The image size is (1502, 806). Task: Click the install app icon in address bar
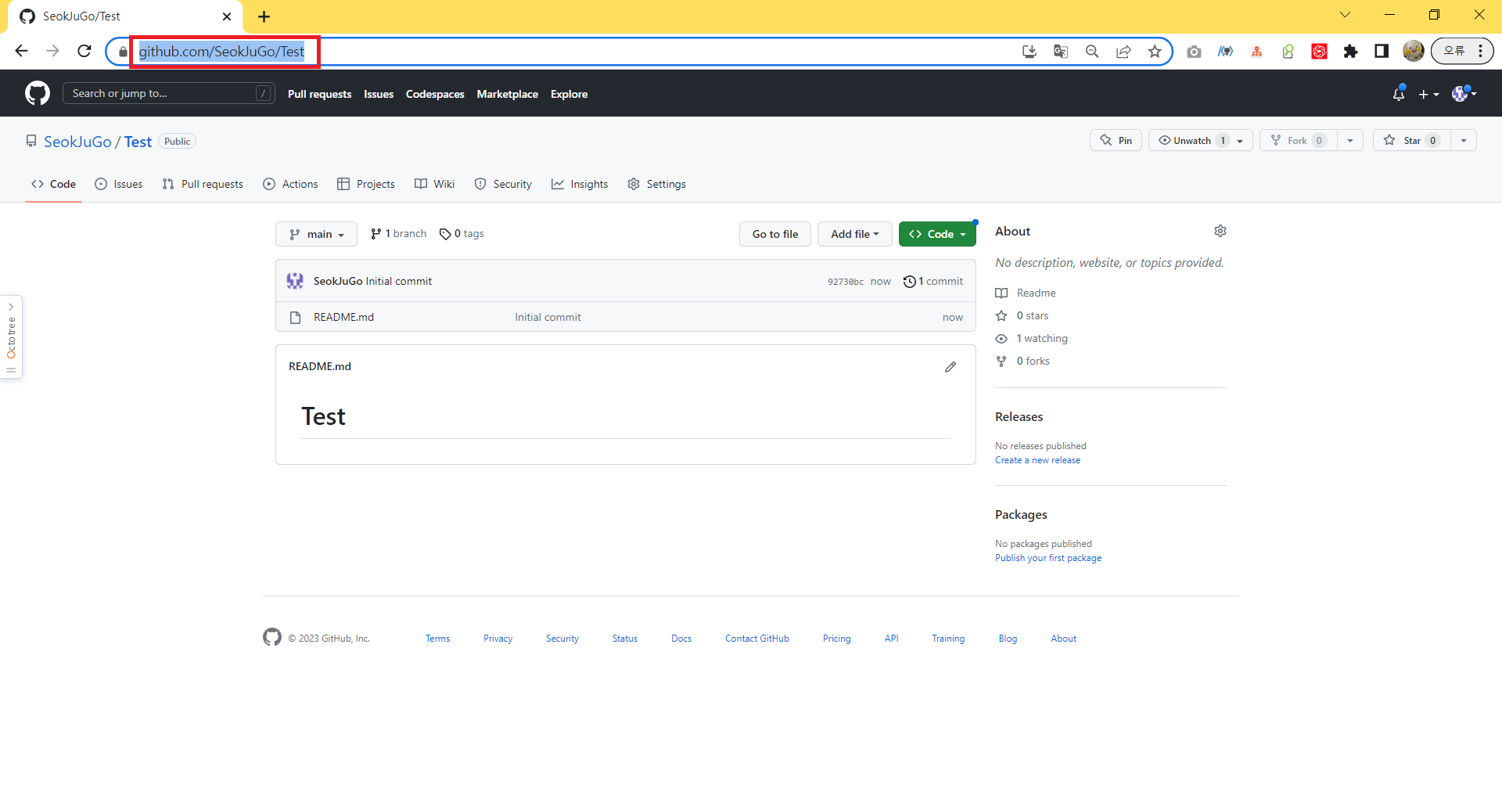[1029, 52]
